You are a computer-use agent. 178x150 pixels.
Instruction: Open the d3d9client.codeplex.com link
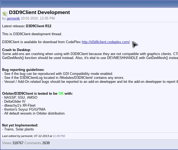(106, 42)
